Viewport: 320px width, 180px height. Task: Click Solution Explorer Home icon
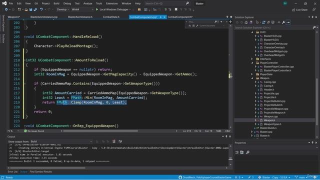click(246, 22)
